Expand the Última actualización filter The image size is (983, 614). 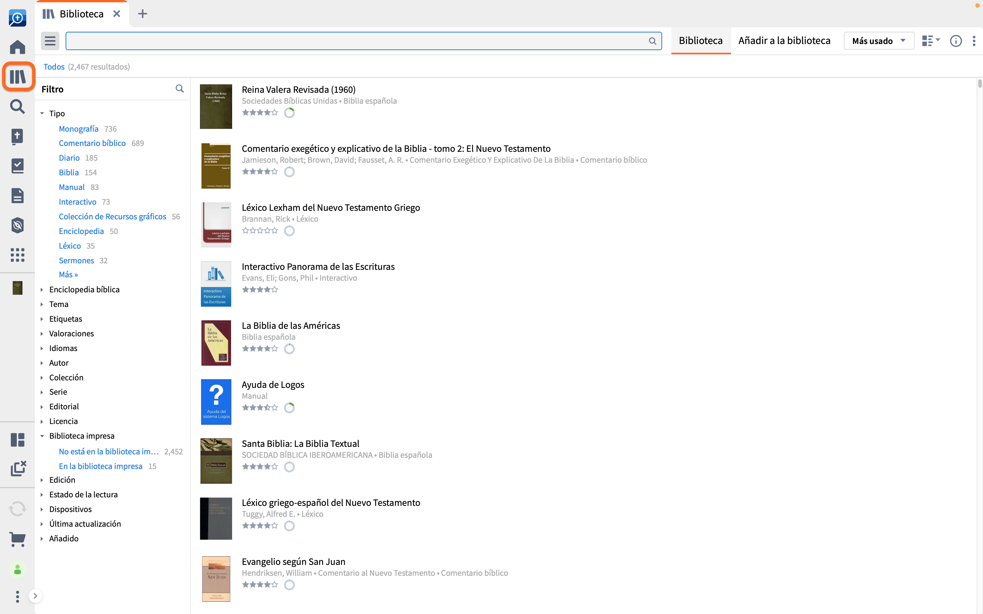42,524
